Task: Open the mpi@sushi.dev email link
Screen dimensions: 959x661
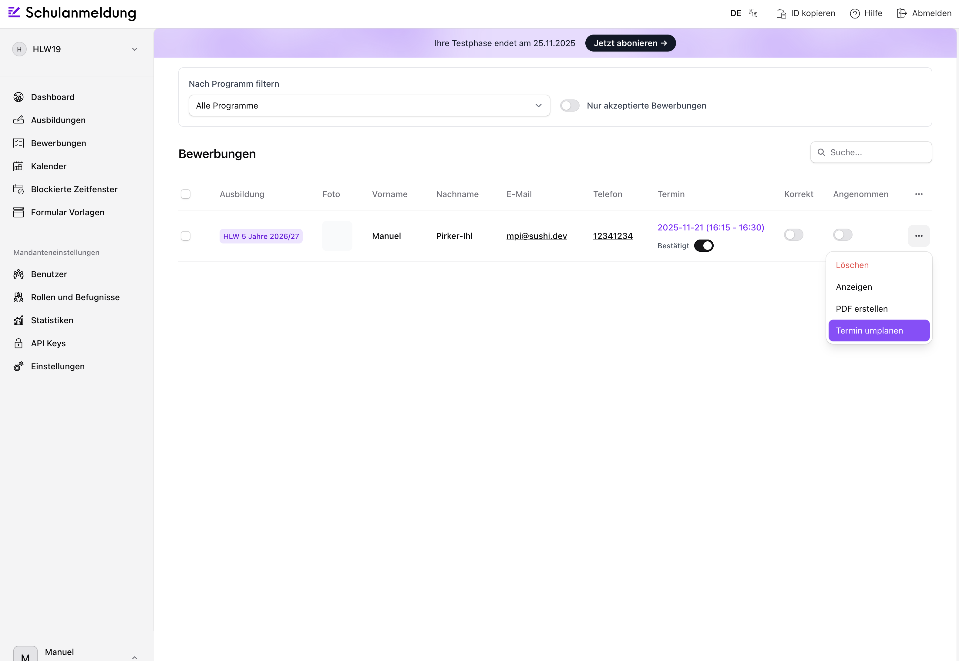Action: click(537, 236)
